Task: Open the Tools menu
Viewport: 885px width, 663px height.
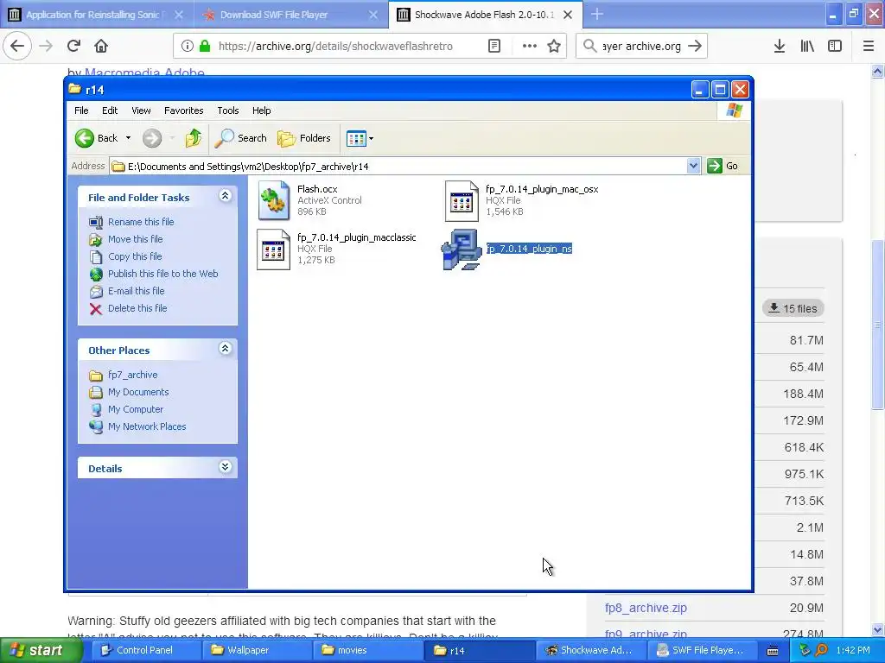Action: point(228,110)
